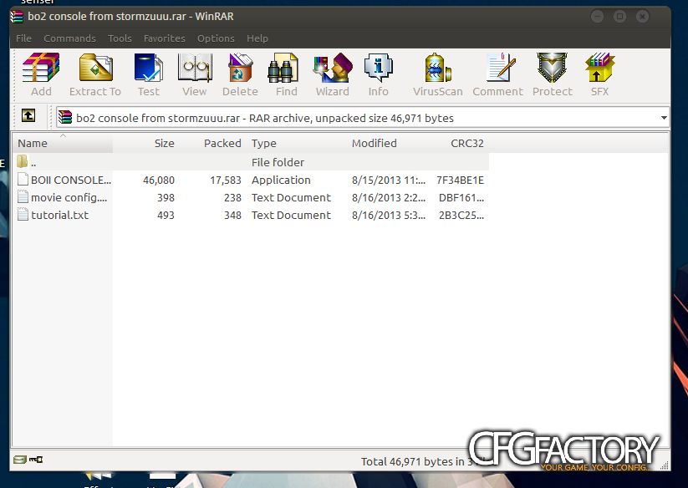This screenshot has width=688, height=488.
Task: Sort by the Size column header
Action: tap(165, 144)
